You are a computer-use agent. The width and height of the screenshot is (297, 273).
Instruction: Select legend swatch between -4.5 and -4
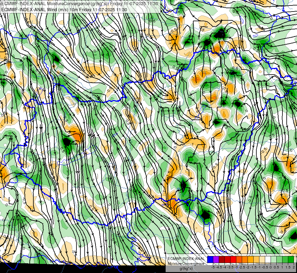point(222,259)
